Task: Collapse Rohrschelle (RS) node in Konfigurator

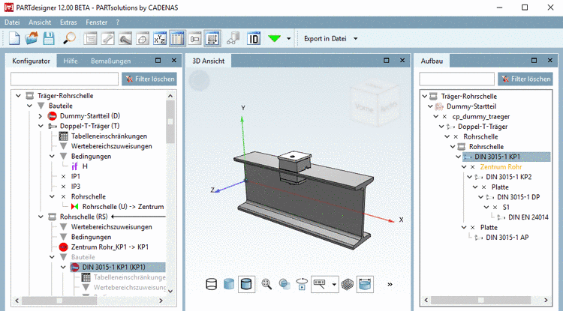Action: point(41,217)
